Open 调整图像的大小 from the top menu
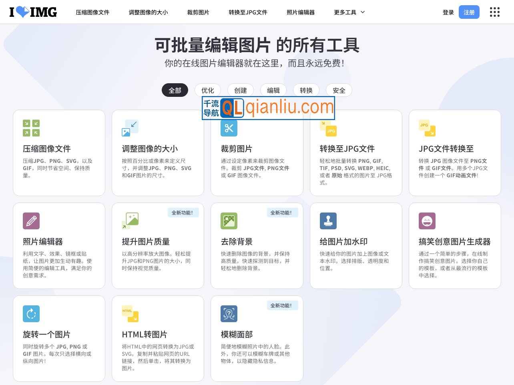This screenshot has height=385, width=514. coord(148,12)
